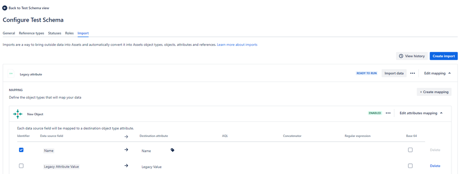
Task: Click the disabled Delete for Name row
Action: [435, 150]
